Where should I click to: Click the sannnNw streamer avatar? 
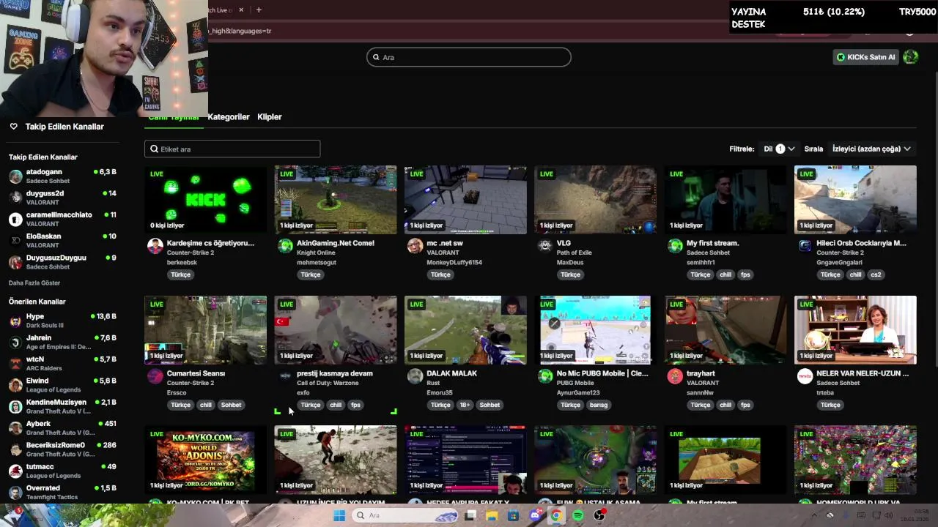click(675, 376)
